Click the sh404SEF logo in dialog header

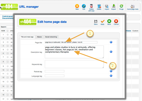(28, 22)
